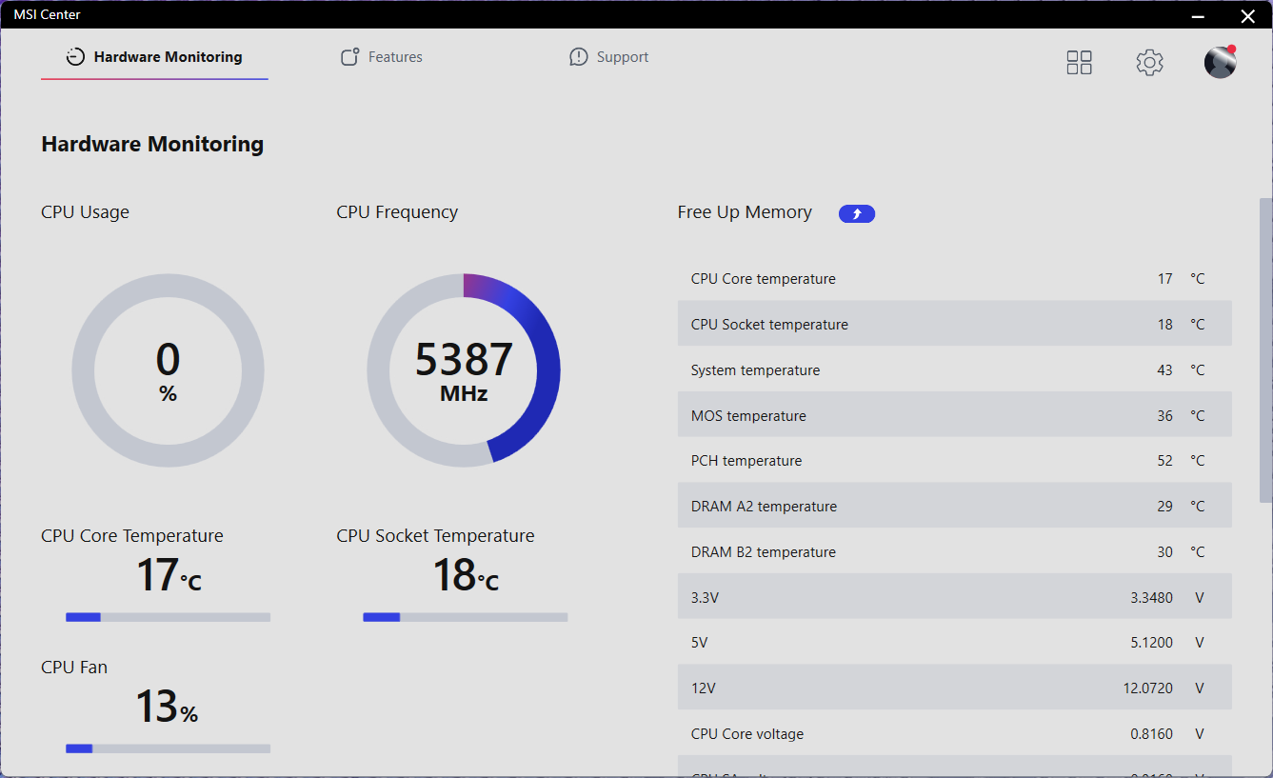The height and width of the screenshot is (778, 1273).
Task: Open the widget layout grid icon
Action: point(1079,62)
